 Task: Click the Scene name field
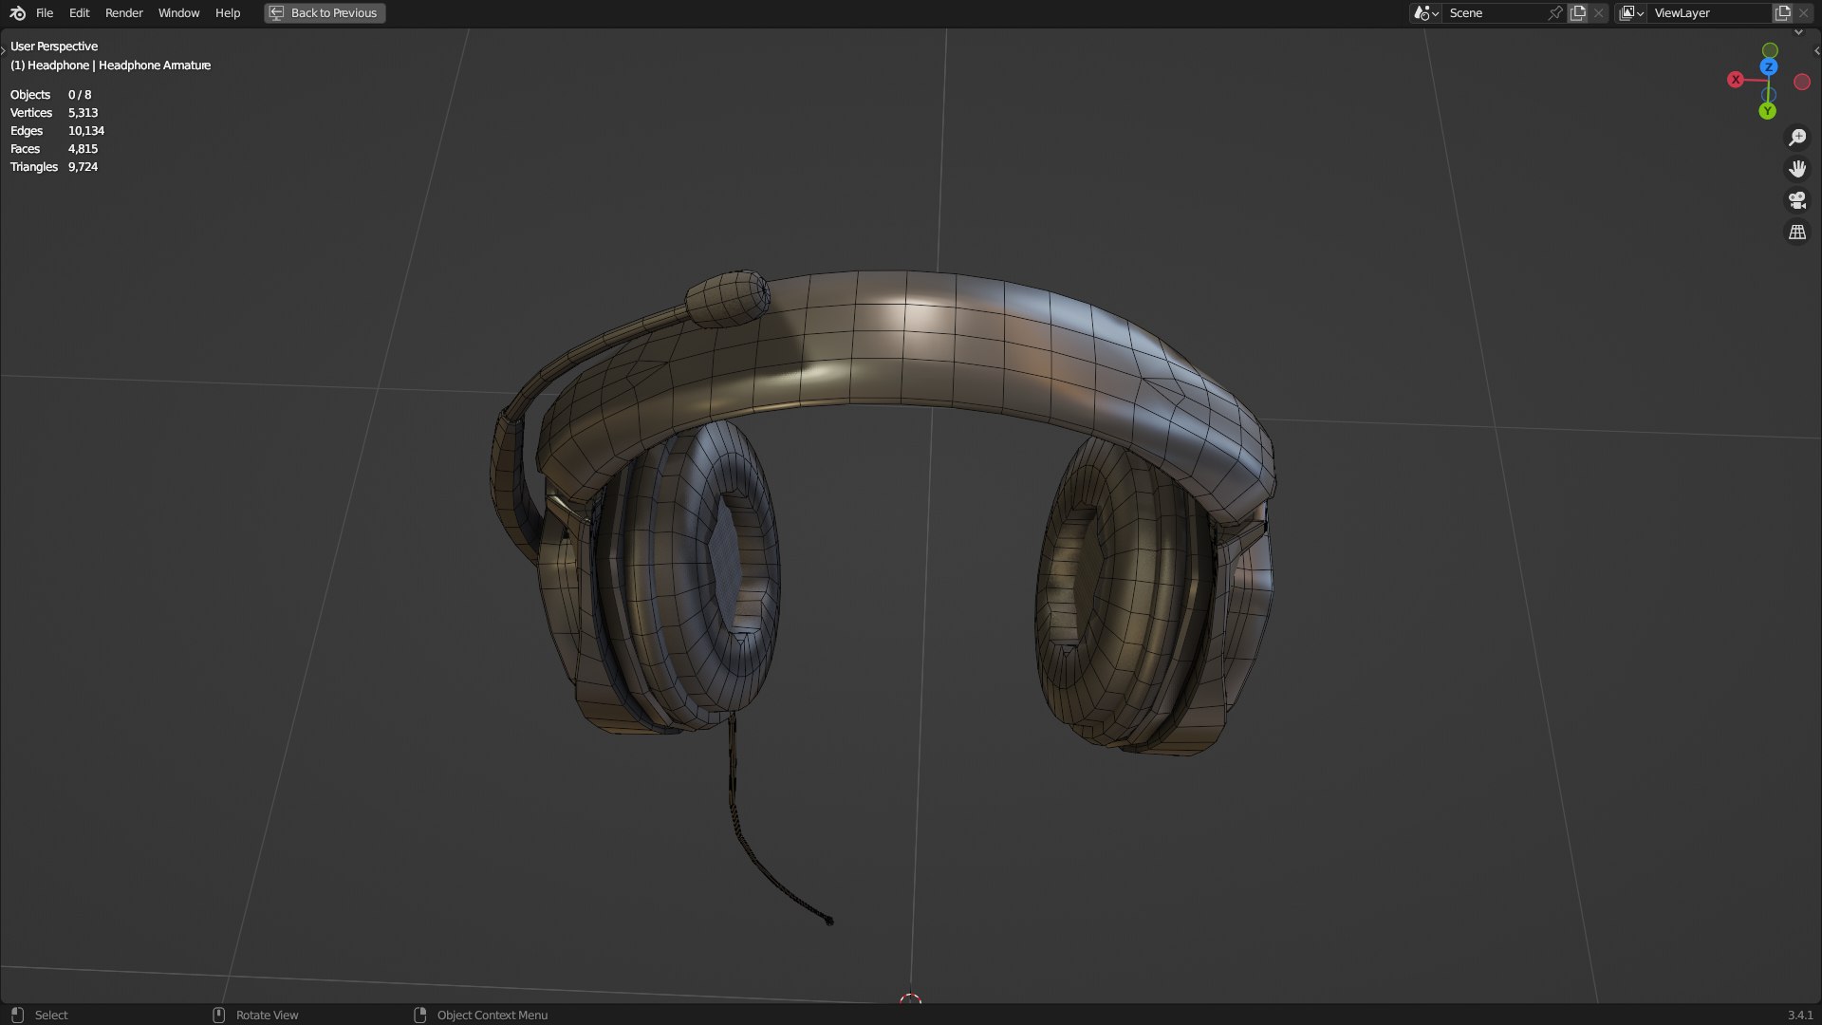(1495, 13)
